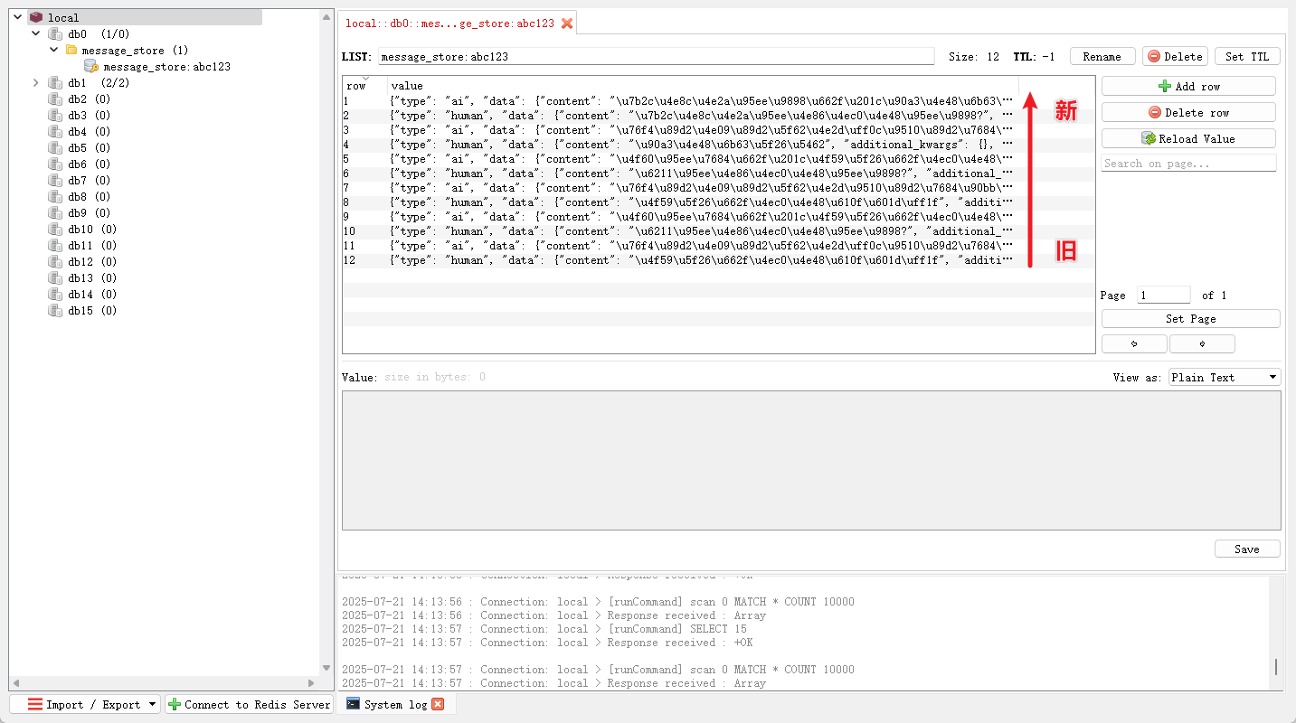
Task: Click the db14 database icon
Action: pyautogui.click(x=55, y=294)
